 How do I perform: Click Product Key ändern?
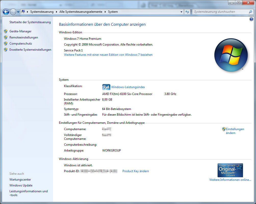pyautogui.click(x=135, y=171)
